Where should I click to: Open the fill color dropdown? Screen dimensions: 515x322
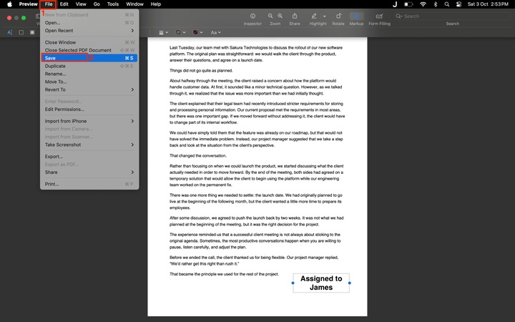[x=197, y=32]
